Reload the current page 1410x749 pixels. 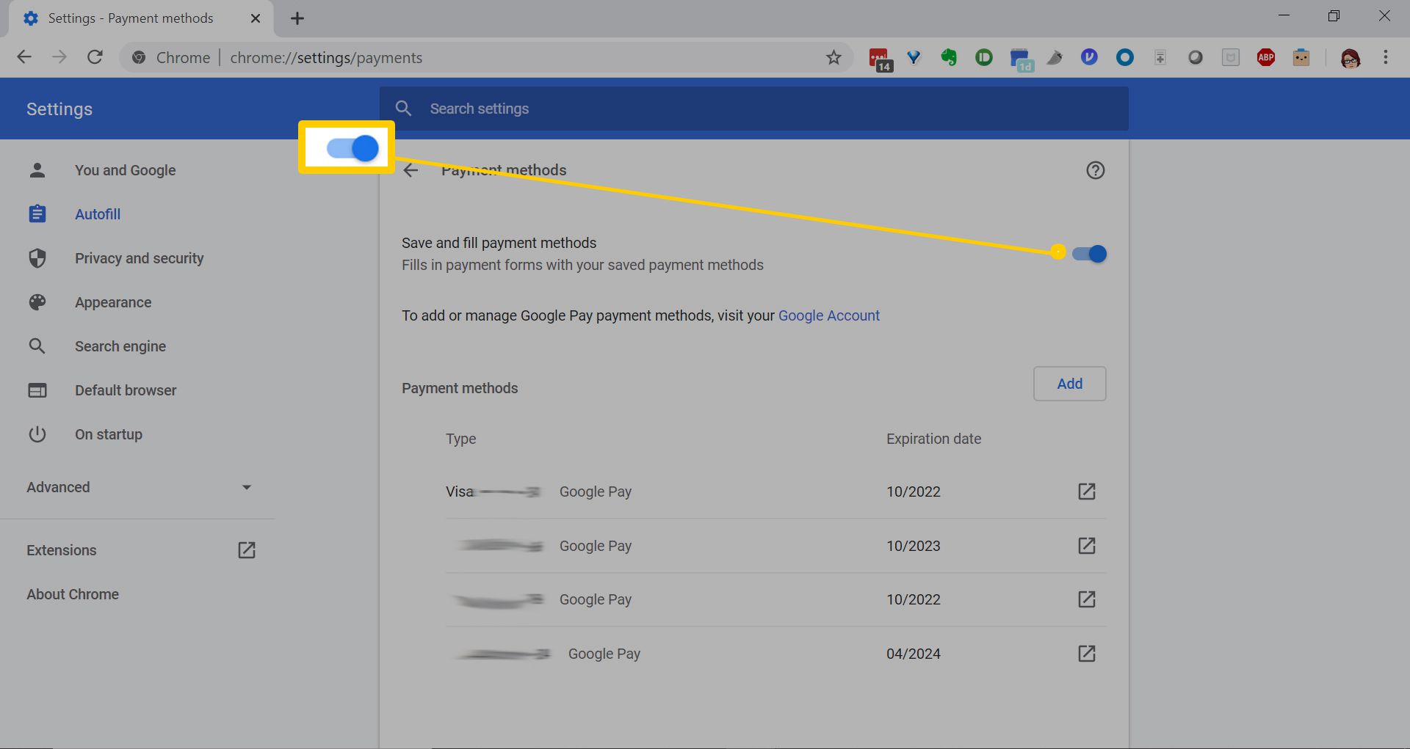[95, 57]
